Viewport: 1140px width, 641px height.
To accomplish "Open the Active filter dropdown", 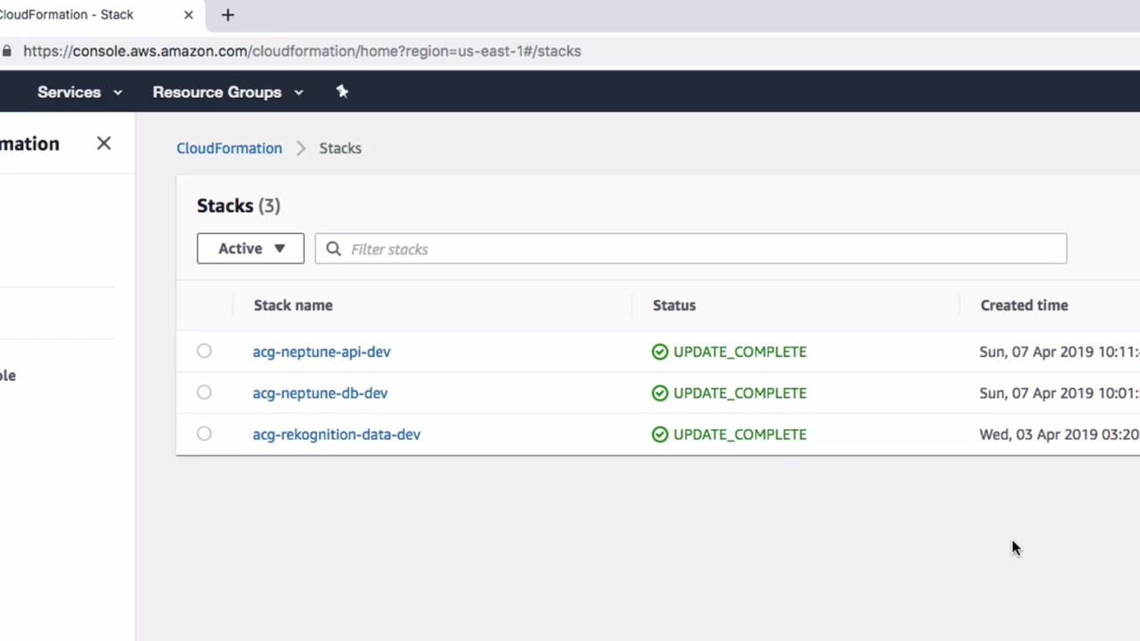I will click(x=250, y=248).
